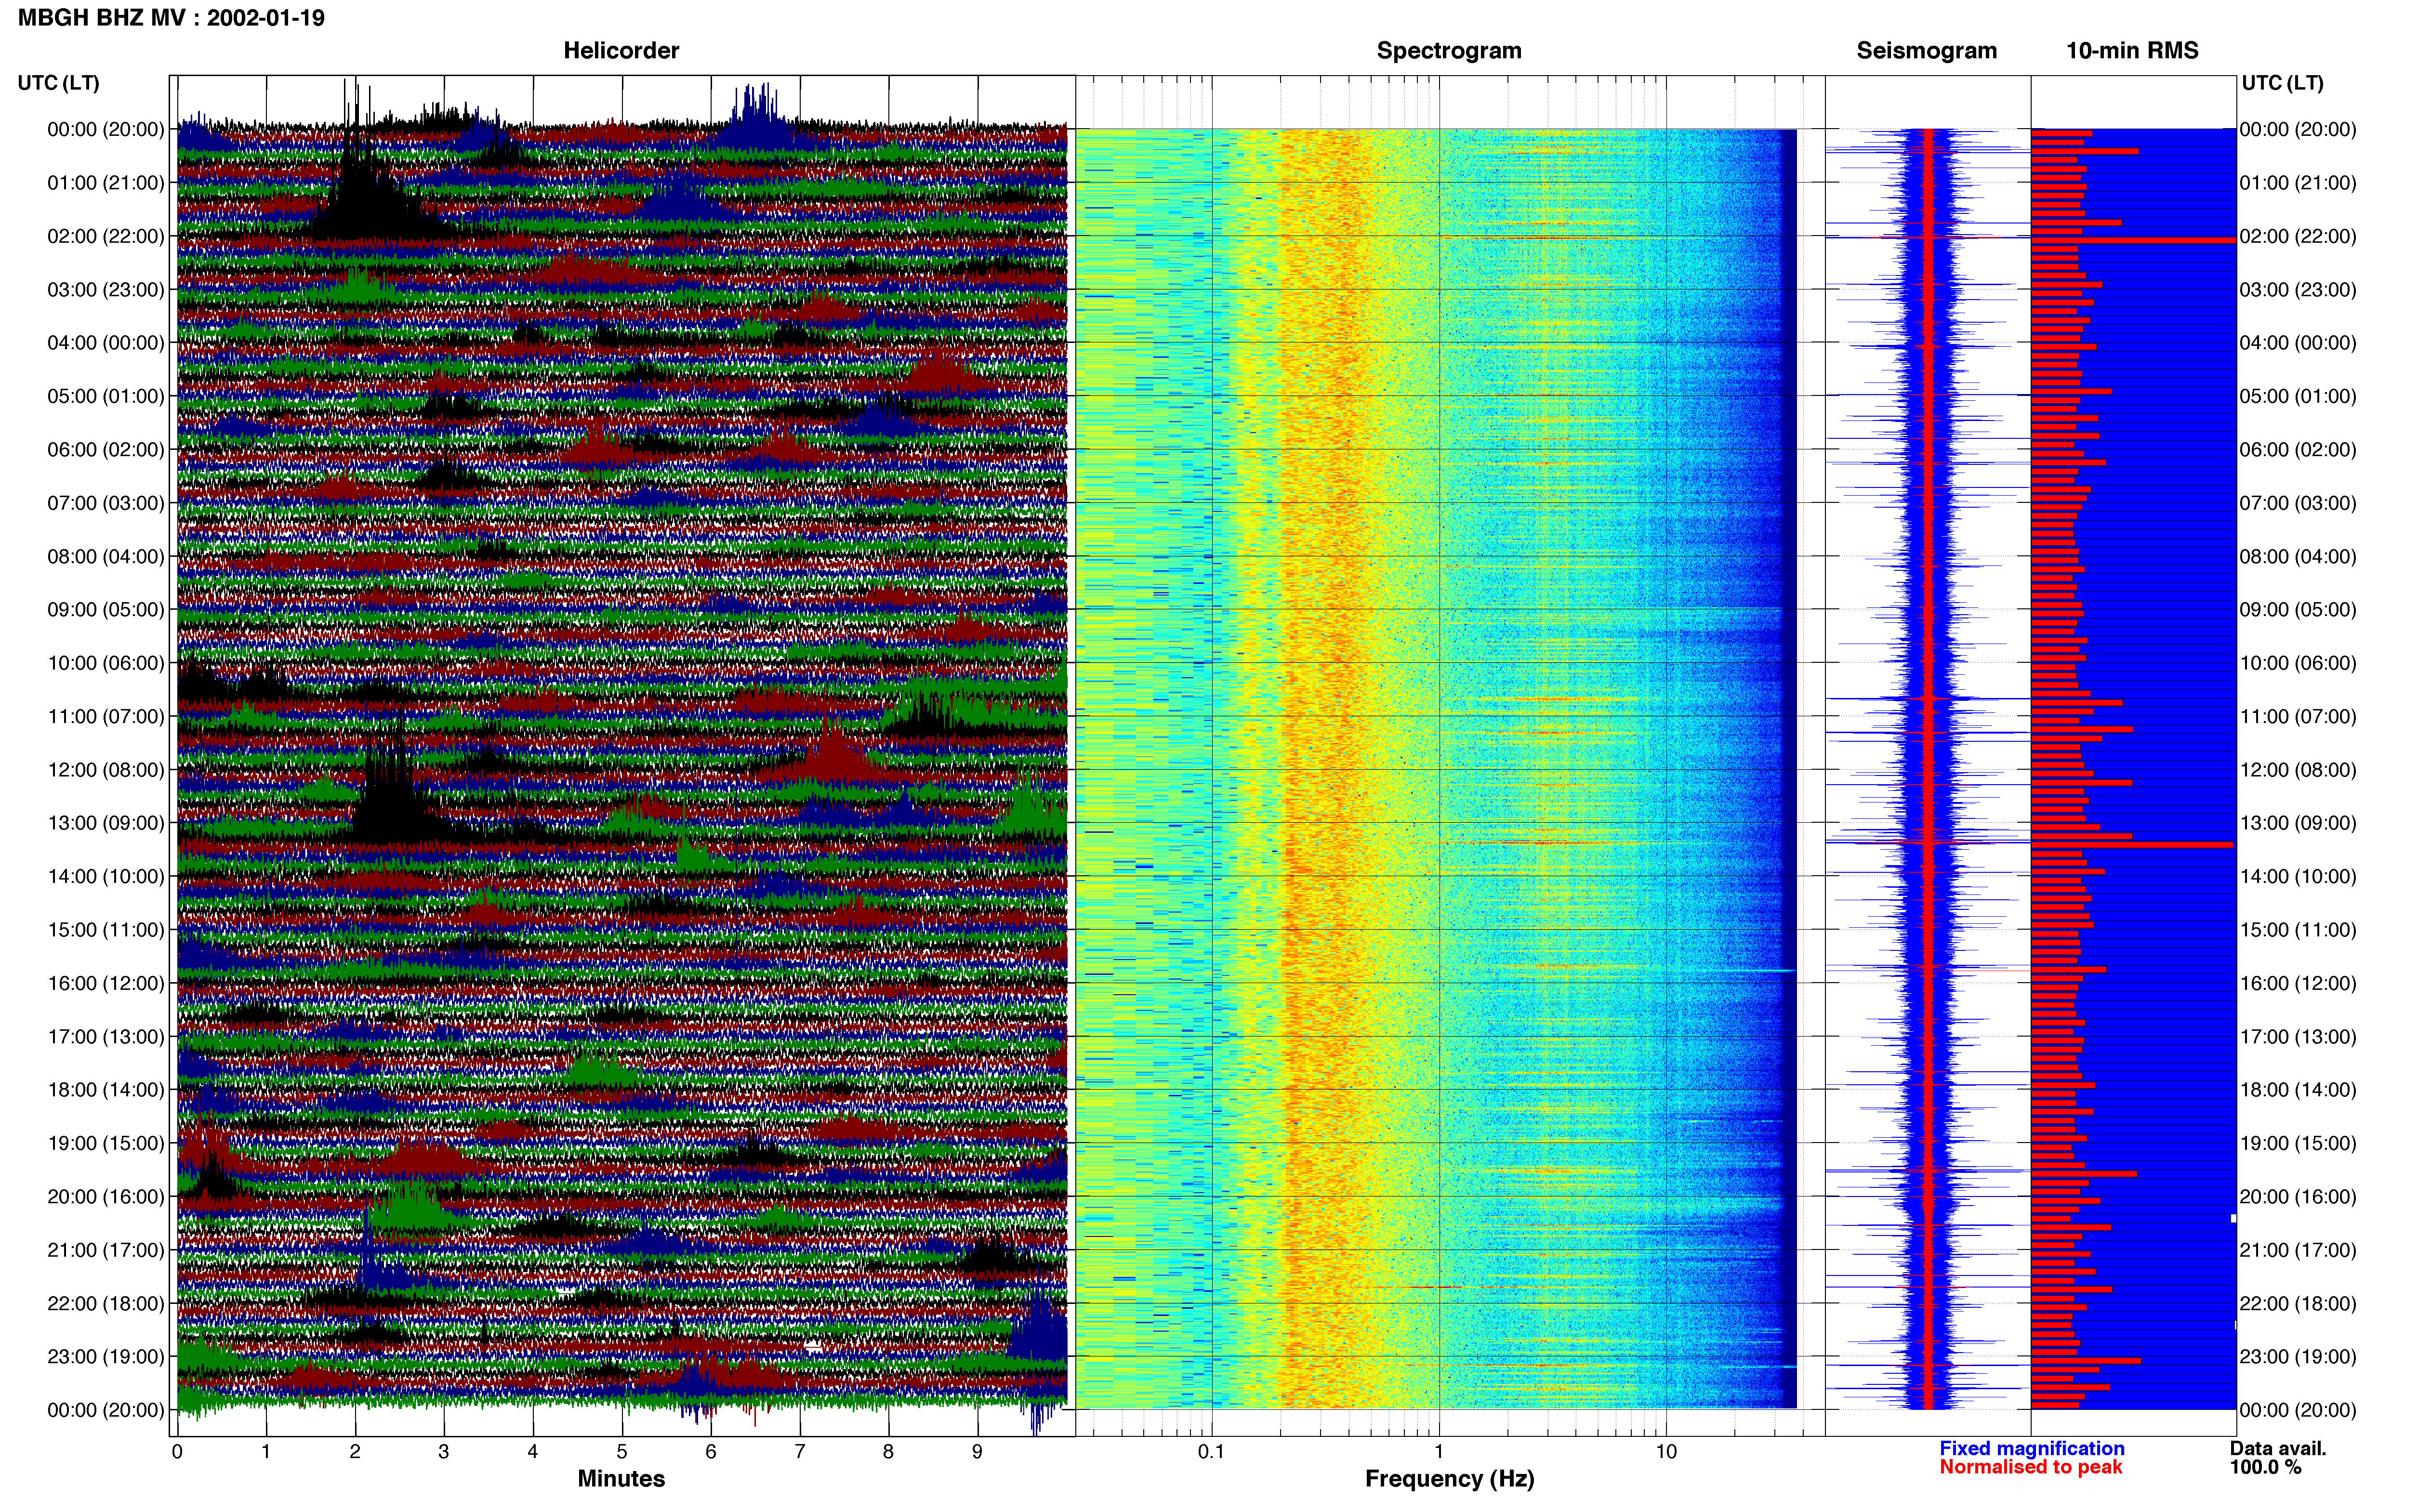Select the "Spectrogram" panel heading

tap(1449, 51)
